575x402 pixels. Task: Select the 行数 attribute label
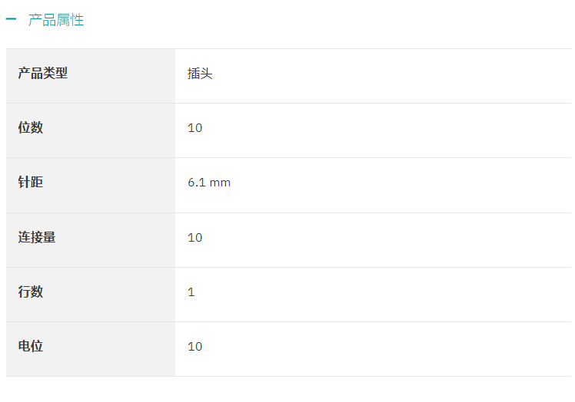click(x=31, y=292)
